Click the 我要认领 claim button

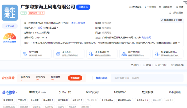point(83,7)
